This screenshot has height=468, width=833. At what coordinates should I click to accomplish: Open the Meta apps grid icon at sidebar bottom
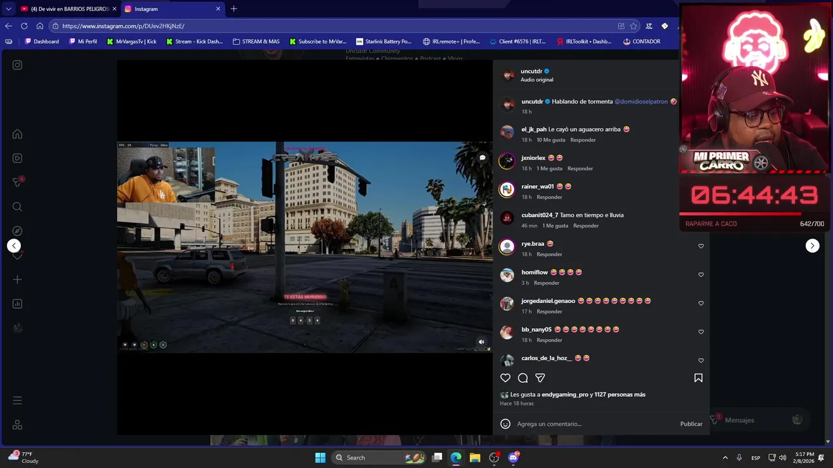point(18,424)
